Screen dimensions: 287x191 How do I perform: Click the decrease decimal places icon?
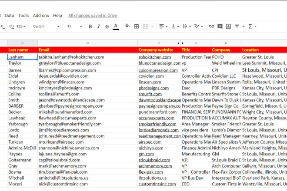coord(3,26)
